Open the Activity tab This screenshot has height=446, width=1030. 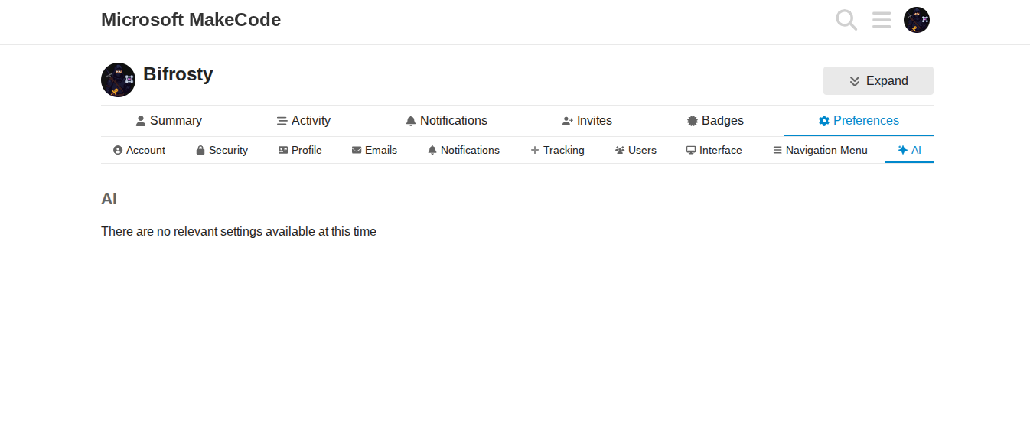[x=304, y=121]
